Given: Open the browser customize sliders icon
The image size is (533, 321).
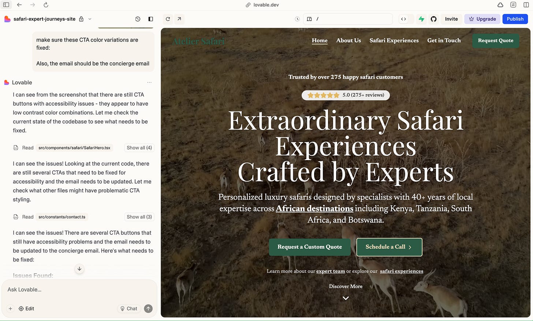Looking at the screenshot, I should [513, 5].
